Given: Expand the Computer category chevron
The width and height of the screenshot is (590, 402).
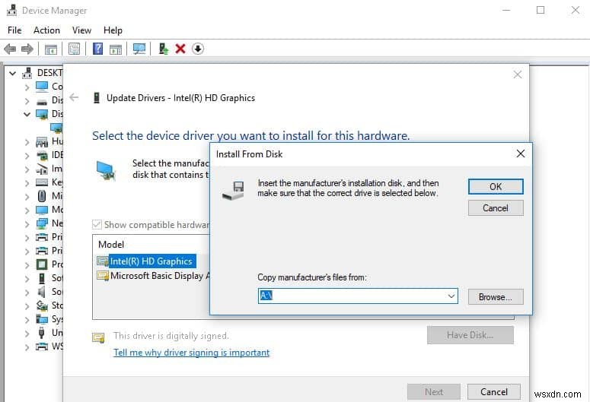Looking at the screenshot, I should tap(27, 87).
